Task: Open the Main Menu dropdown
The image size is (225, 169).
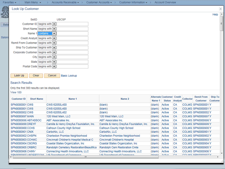Action: (33, 2)
